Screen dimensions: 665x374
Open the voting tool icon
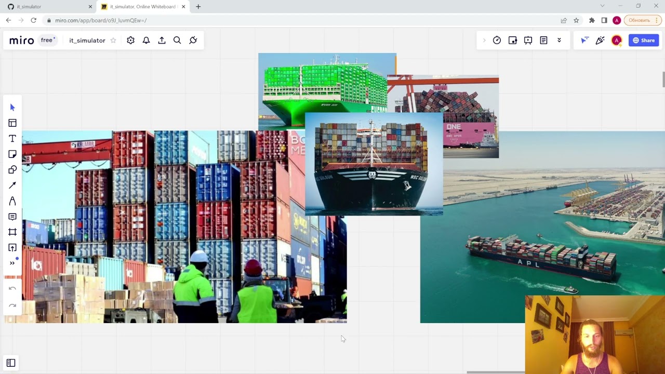tap(512, 41)
